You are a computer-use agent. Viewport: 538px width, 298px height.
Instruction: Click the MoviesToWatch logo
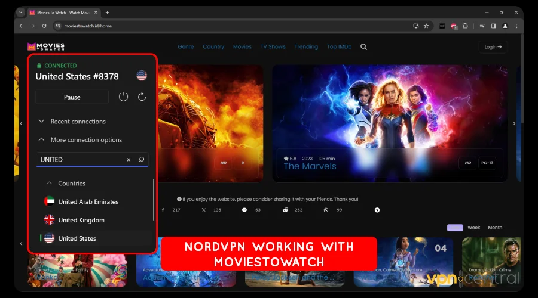coord(46,46)
